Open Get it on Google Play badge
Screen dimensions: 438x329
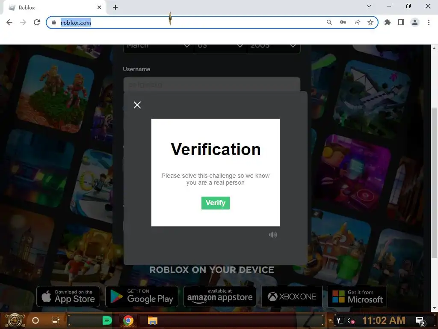pos(142,296)
